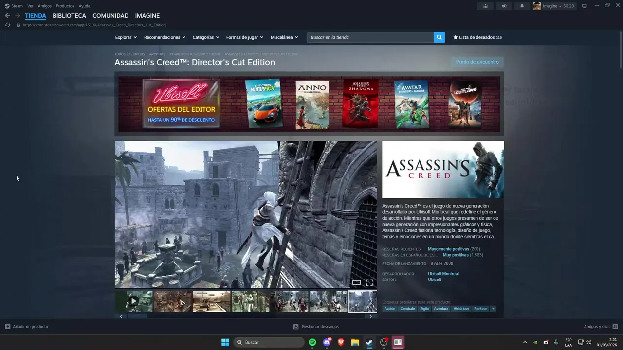Open Spotify from the taskbar
Screen dimensions: 623x350
(312, 342)
